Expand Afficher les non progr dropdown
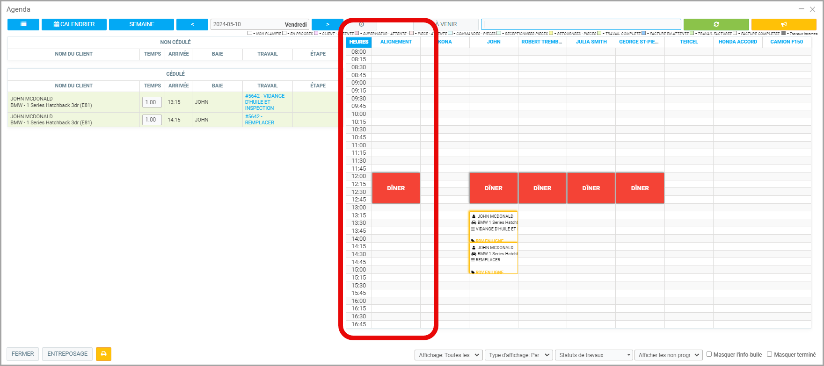Image resolution: width=824 pixels, height=366 pixels. (668, 355)
